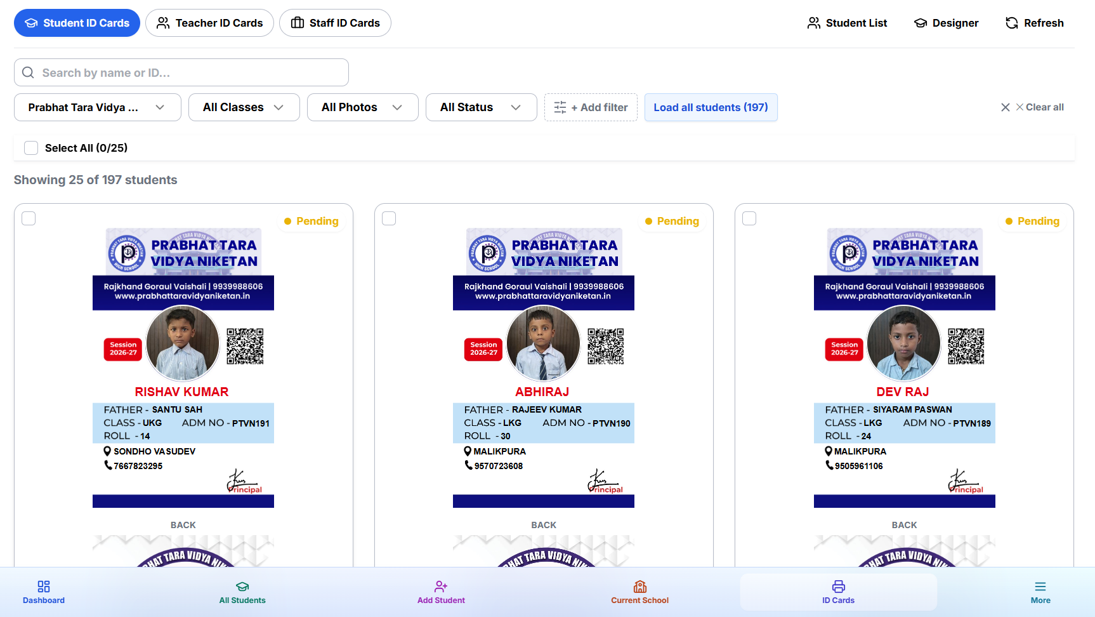The width and height of the screenshot is (1095, 617).
Task: Click Session 2026-27 badge on Dev Raj's card
Action: [x=844, y=349]
